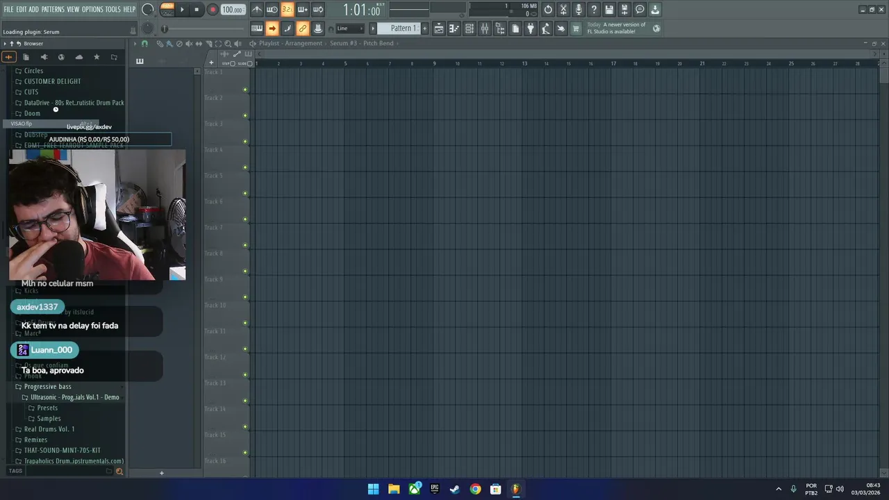Toggle loop recording icon
This screenshot has width=889, height=500.
(x=318, y=10)
